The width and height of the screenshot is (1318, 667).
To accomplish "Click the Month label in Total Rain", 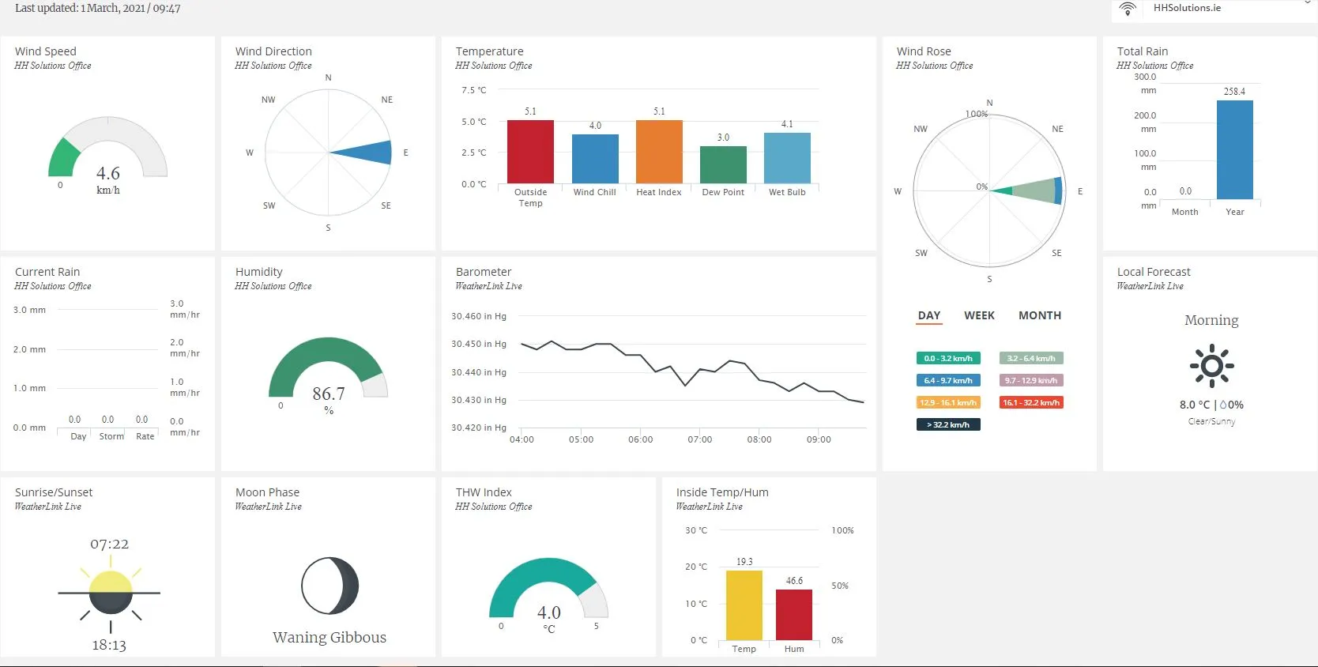I will point(1185,212).
